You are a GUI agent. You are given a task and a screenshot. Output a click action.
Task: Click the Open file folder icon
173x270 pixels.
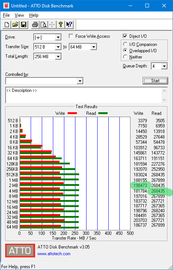[x=15, y=24]
